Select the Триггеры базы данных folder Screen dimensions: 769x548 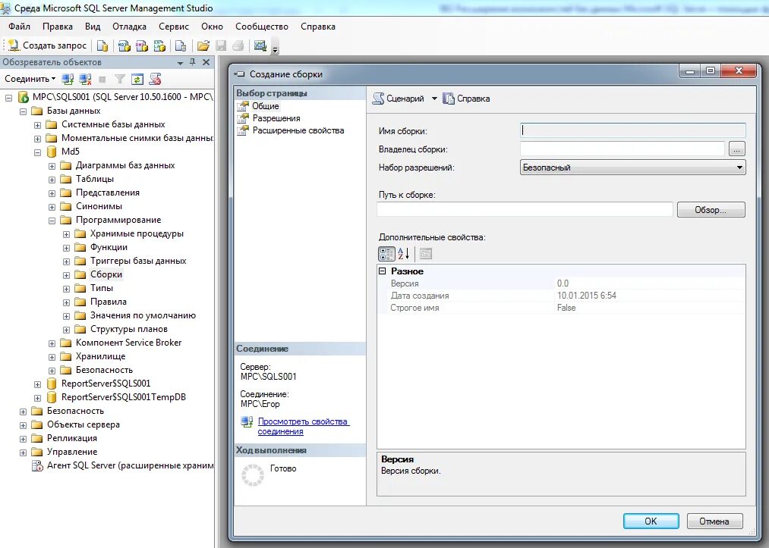138,261
